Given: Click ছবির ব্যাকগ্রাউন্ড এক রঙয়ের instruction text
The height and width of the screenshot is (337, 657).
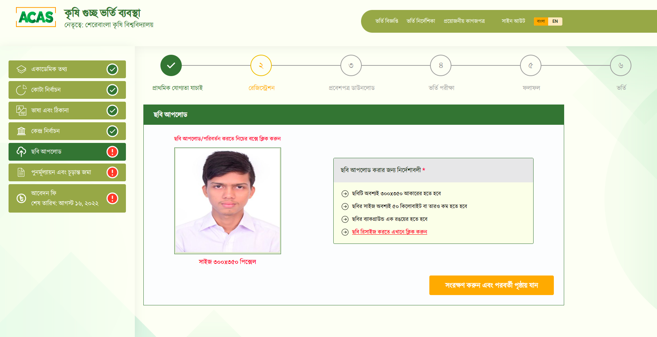Looking at the screenshot, I should 390,219.
